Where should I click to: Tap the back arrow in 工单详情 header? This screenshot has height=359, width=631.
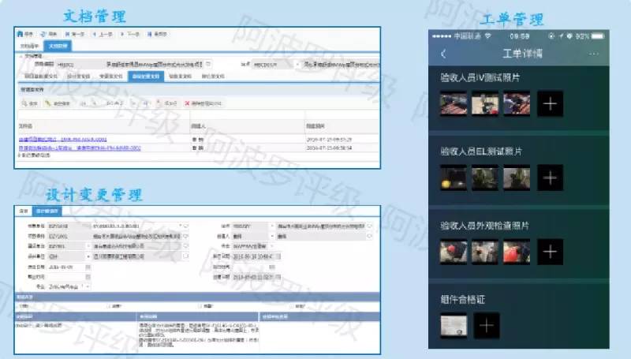(443, 54)
